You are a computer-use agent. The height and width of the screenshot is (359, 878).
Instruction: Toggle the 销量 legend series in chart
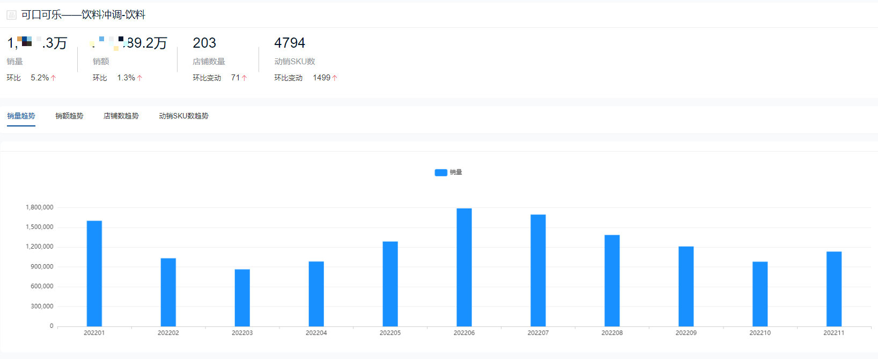(448, 173)
